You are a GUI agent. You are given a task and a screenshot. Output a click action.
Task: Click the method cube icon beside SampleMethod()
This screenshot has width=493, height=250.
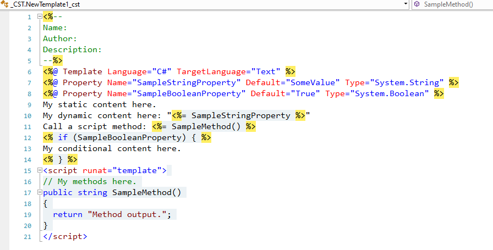point(417,4)
